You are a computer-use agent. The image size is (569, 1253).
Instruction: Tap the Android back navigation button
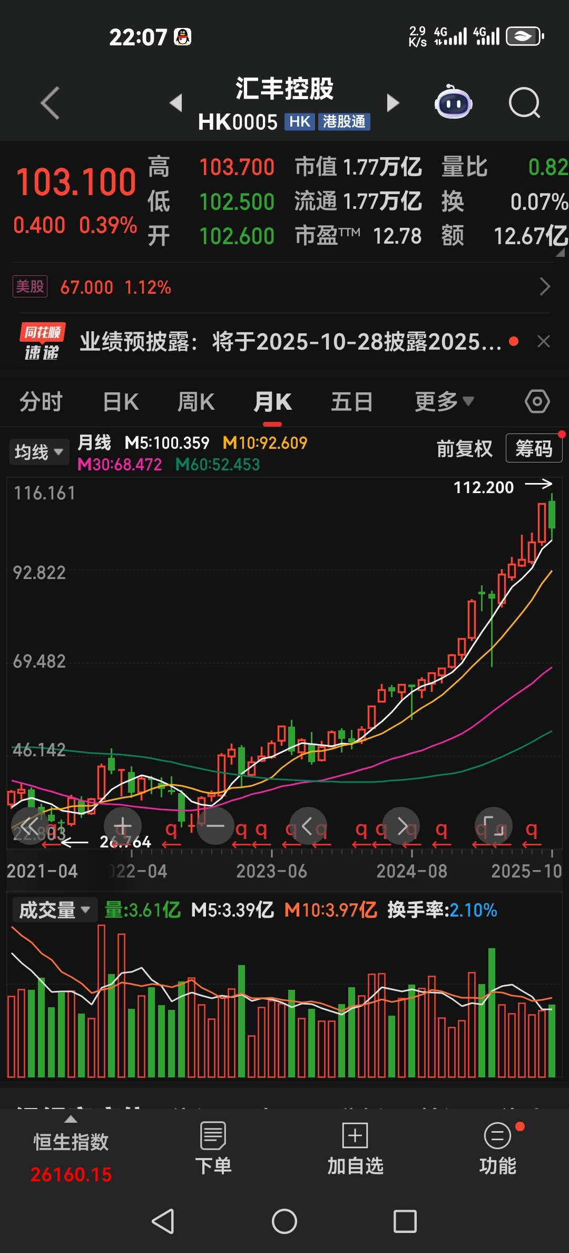point(163,1221)
